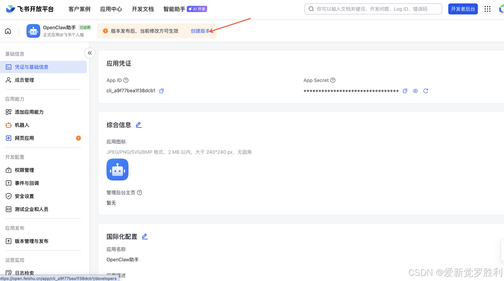Click the help icon next to App ID
Image resolution: width=504 pixels, height=281 pixels.
pos(126,80)
